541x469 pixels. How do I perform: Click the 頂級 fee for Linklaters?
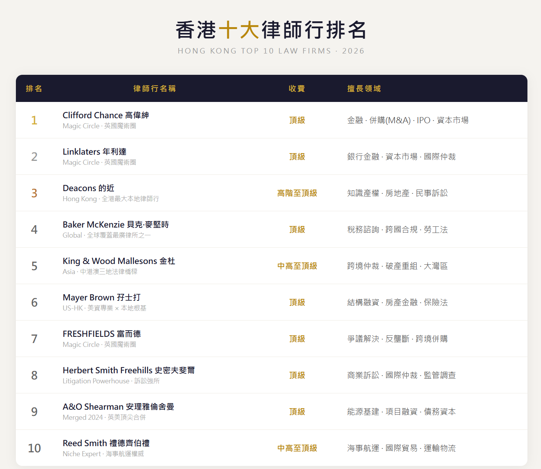tap(297, 157)
